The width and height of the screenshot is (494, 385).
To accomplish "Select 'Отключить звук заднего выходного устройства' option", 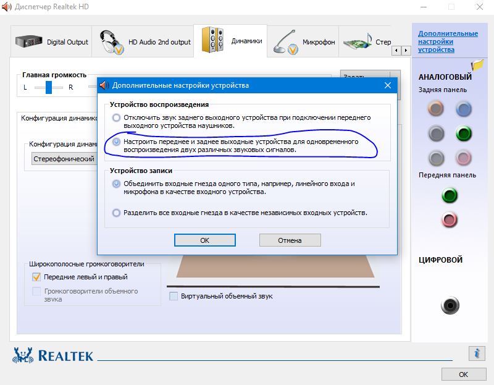I will (x=116, y=117).
